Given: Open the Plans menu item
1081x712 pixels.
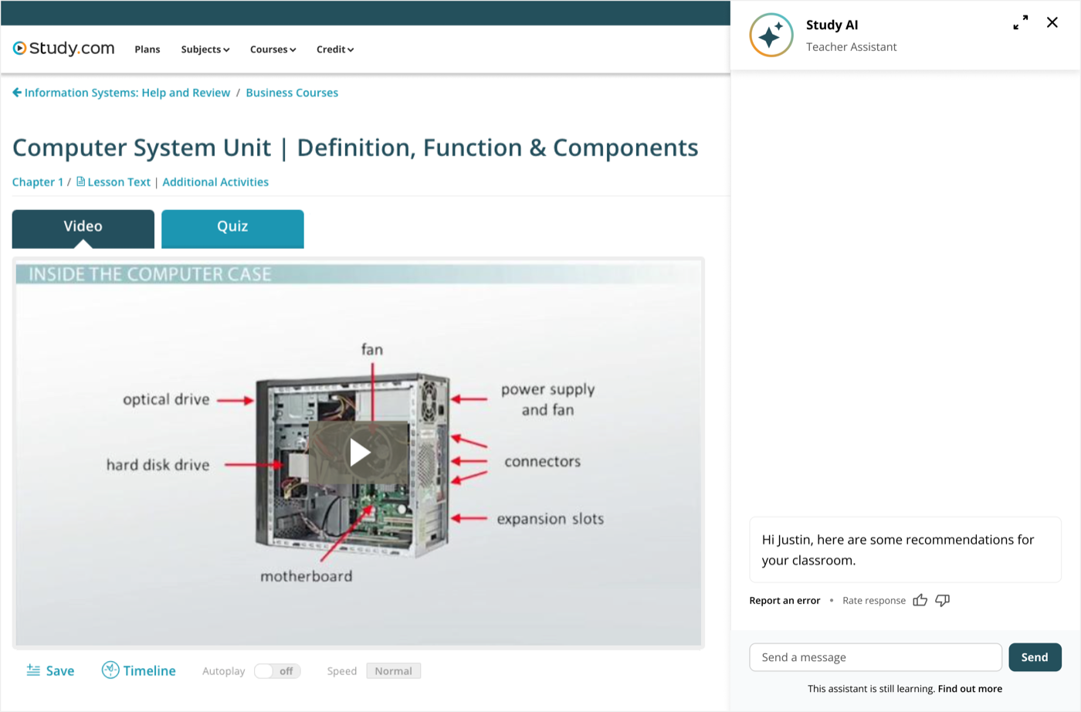Looking at the screenshot, I should tap(147, 49).
